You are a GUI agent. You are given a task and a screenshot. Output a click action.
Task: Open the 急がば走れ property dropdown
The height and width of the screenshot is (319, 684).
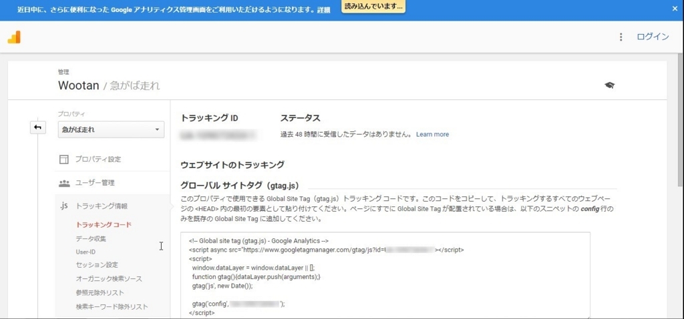(112, 129)
